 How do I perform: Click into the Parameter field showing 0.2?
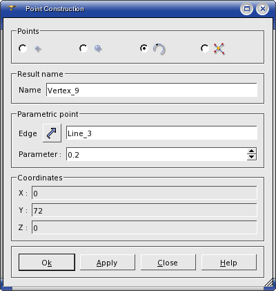(157, 154)
